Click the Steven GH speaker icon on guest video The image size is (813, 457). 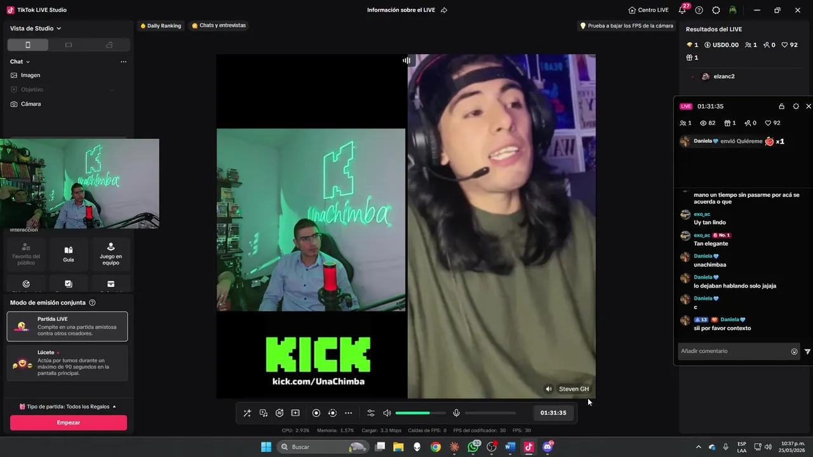click(549, 389)
